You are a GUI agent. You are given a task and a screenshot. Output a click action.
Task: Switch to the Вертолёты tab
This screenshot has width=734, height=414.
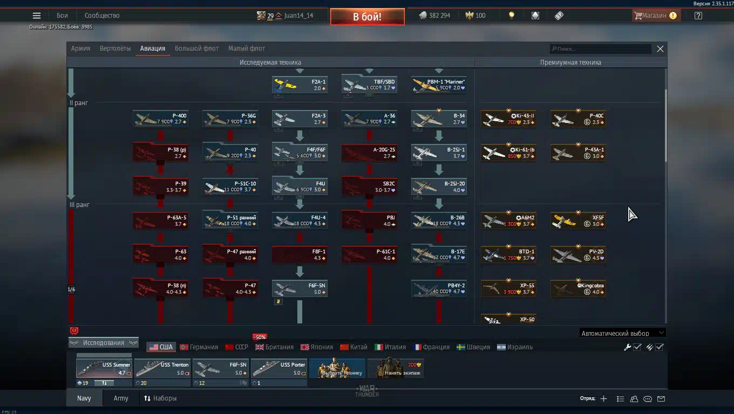[115, 49]
